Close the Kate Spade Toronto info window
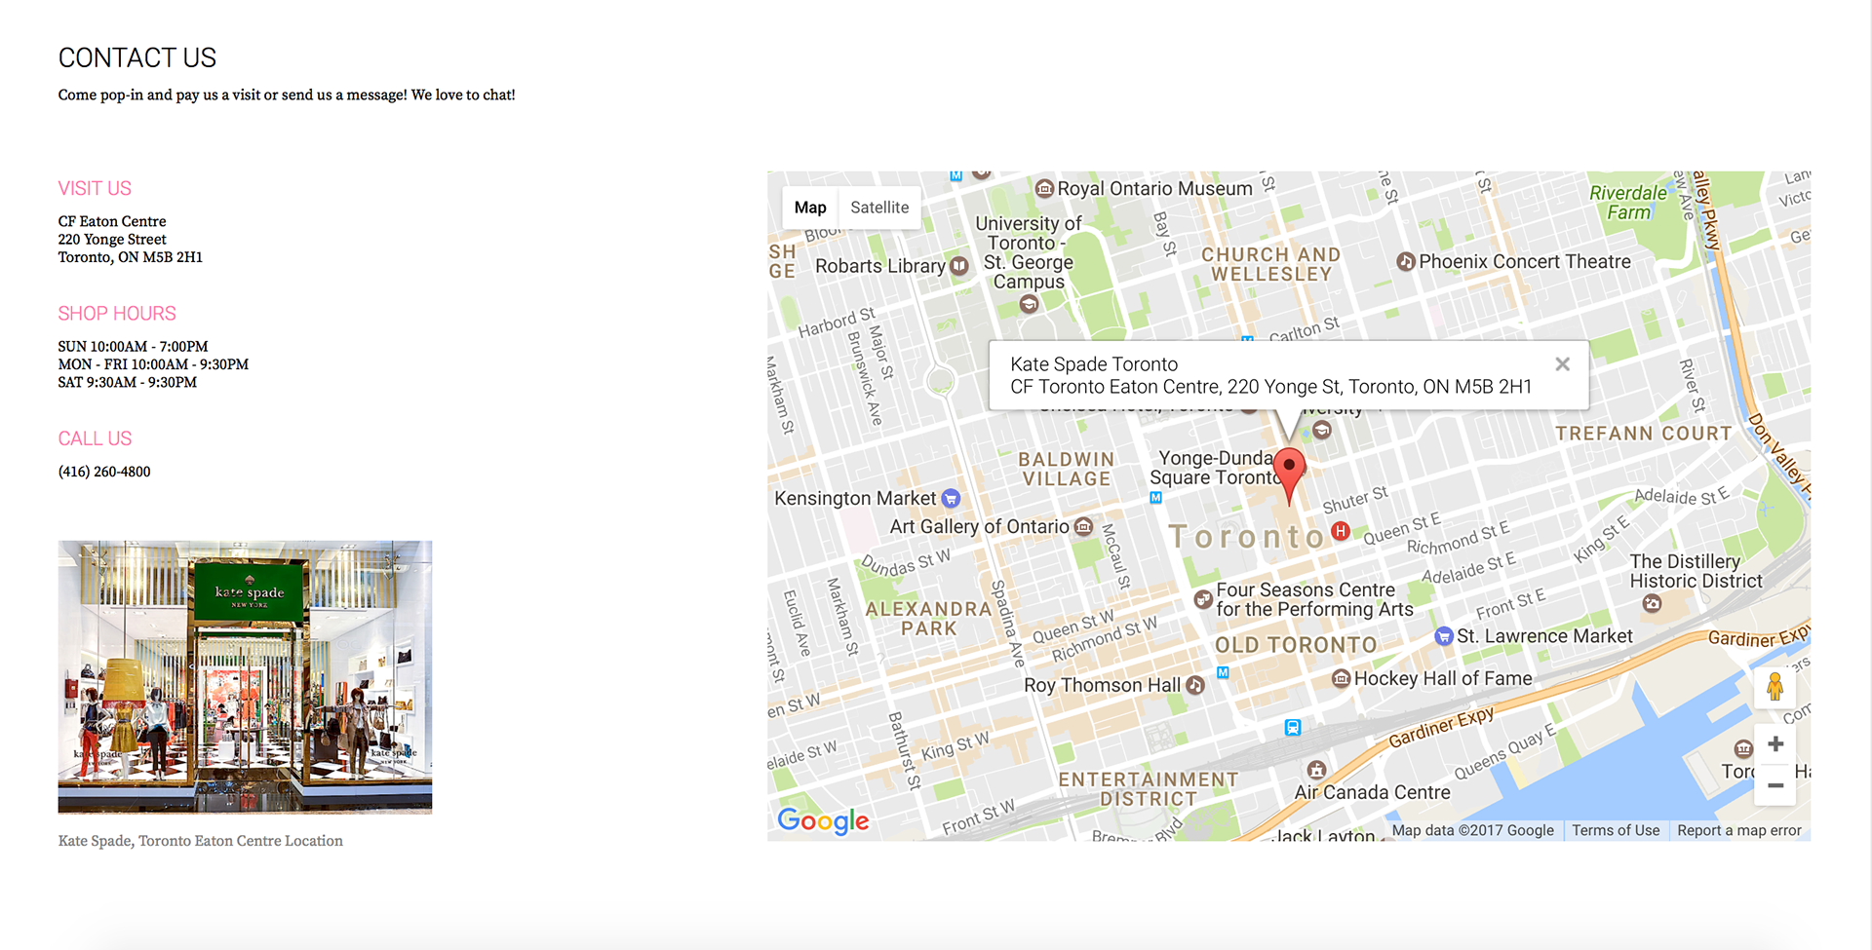 [x=1562, y=363]
